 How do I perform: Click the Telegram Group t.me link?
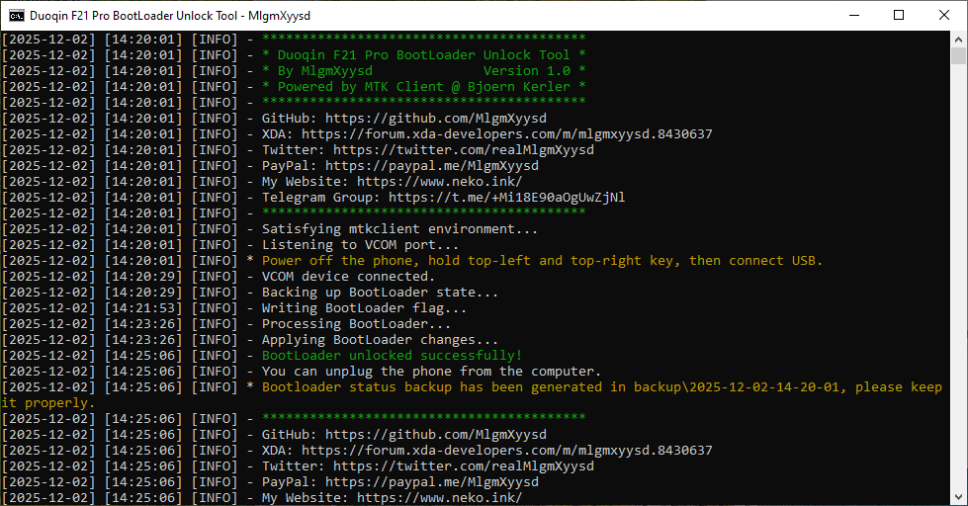506,198
